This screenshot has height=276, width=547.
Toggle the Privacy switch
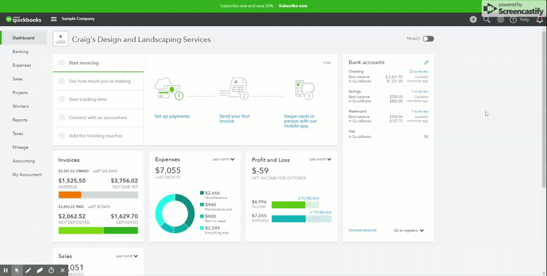[428, 39]
